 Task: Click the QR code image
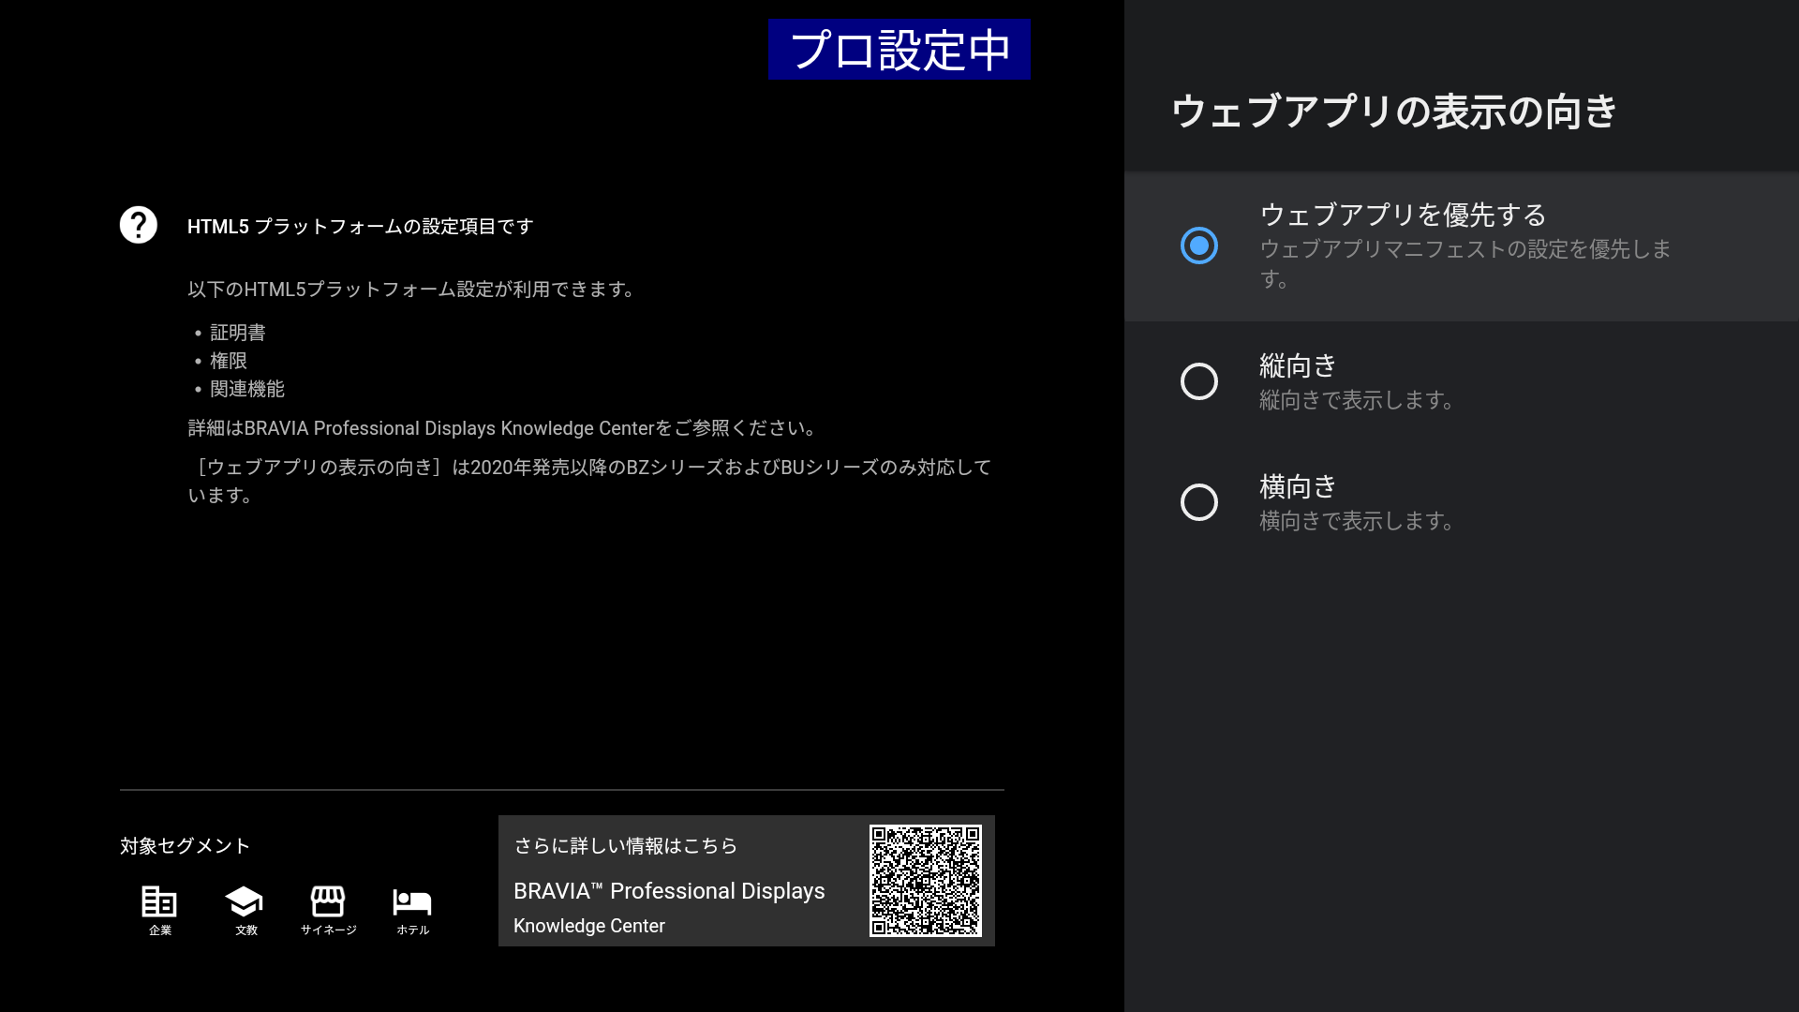point(925,881)
